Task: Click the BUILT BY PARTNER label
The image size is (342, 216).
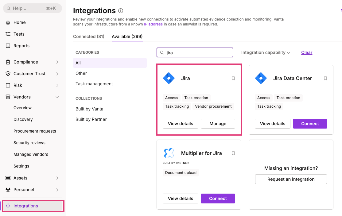Action: (x=176, y=163)
